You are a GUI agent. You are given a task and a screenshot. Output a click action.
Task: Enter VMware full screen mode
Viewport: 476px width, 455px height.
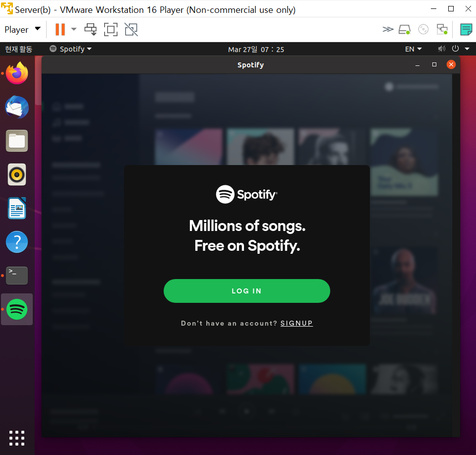pyautogui.click(x=111, y=29)
